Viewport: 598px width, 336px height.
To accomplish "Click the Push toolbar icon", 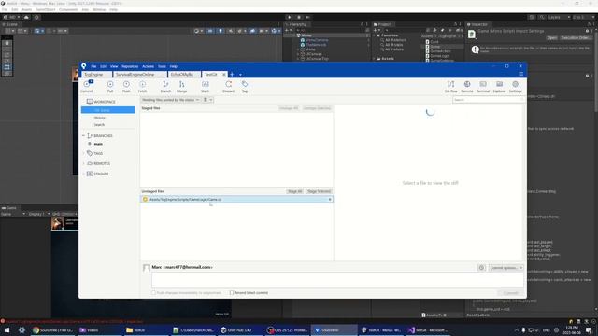I will [126, 86].
